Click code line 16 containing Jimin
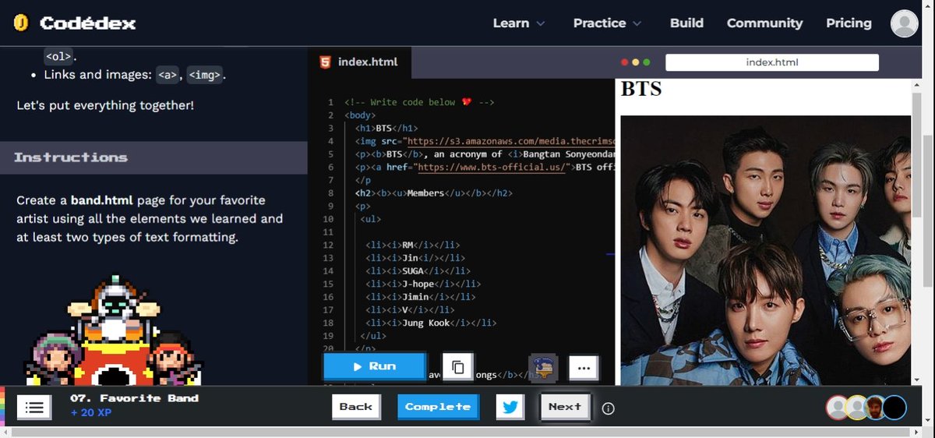Image resolution: width=935 pixels, height=438 pixels. (x=421, y=297)
